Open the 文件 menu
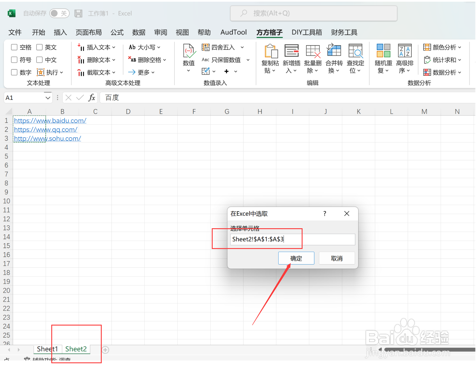Screen dimensions: 476x369 15,32
